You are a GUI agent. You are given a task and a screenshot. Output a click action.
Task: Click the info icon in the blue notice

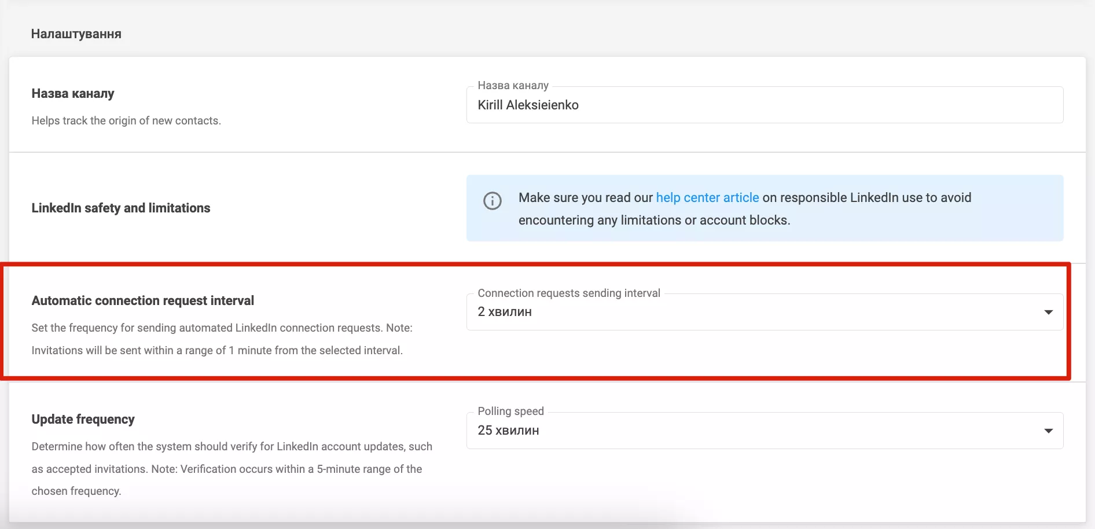click(493, 201)
